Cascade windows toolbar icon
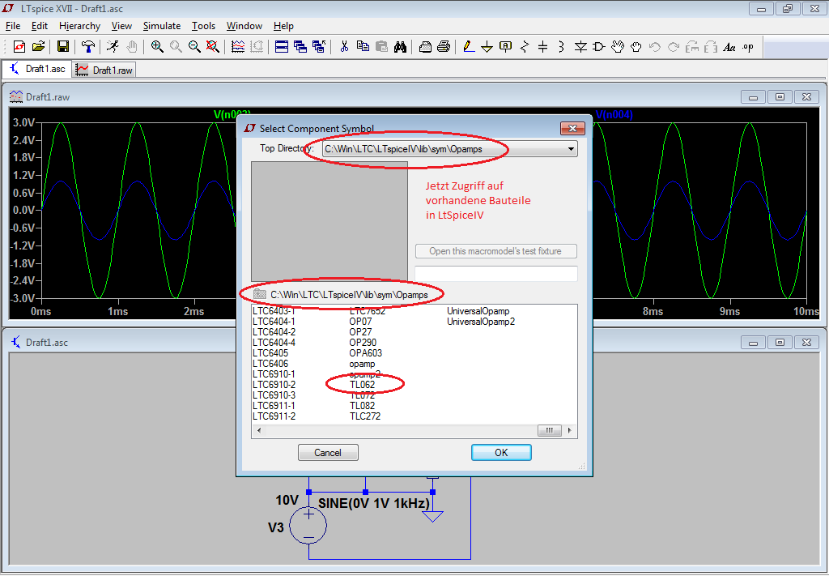The width and height of the screenshot is (829, 576). pos(300,47)
